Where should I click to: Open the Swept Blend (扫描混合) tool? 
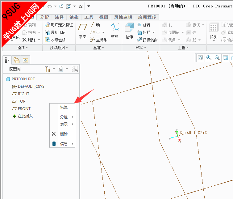pyautogui.click(x=147, y=40)
